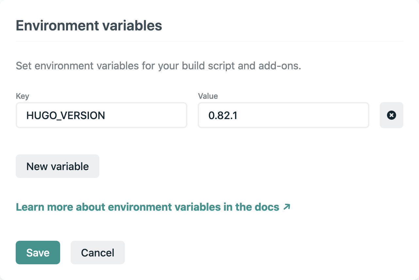Click the Value label
This screenshot has height=280, width=419.
[x=208, y=96]
